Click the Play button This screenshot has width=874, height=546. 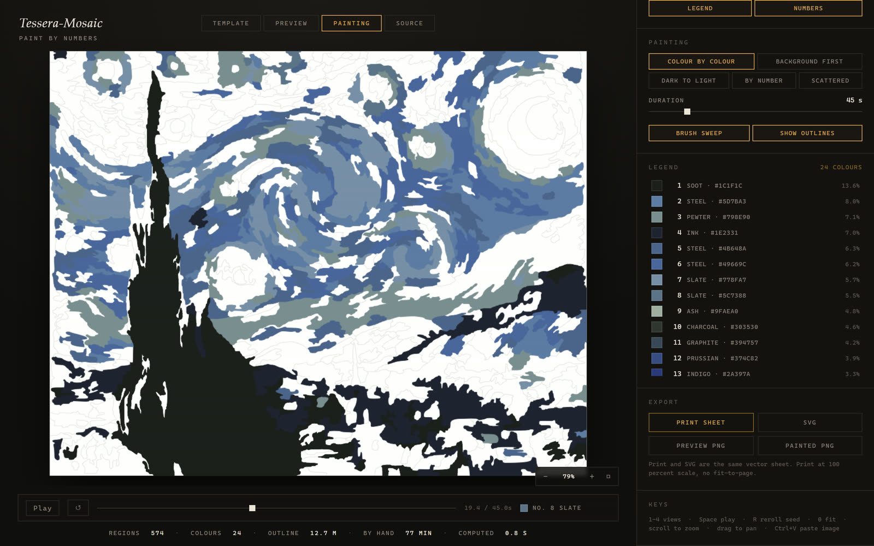[x=43, y=508]
